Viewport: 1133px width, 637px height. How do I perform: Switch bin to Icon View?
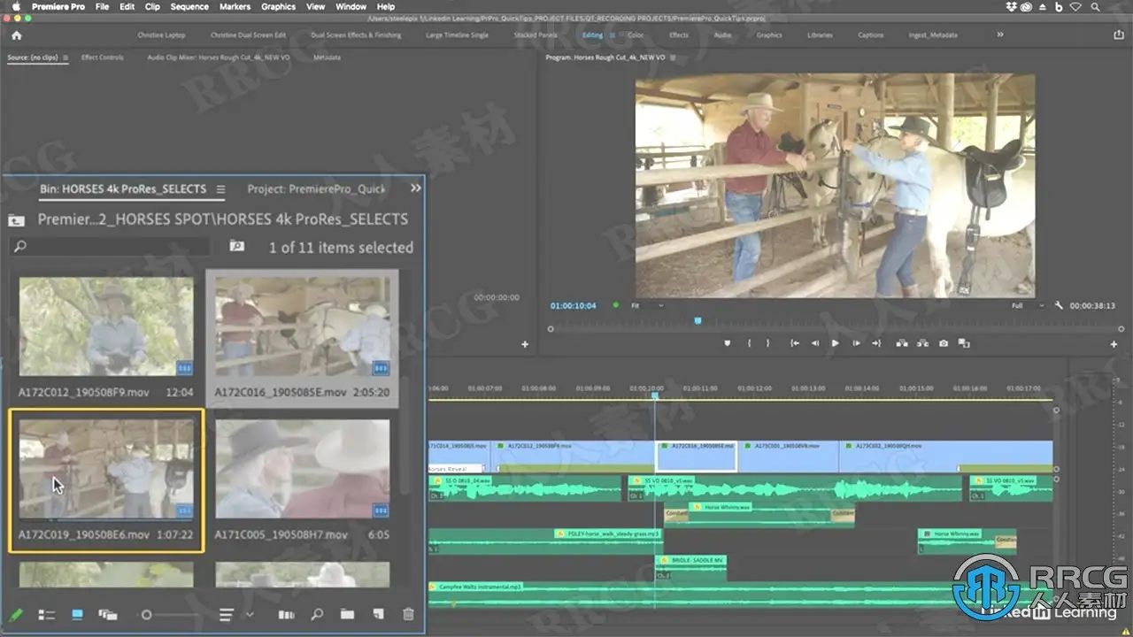pyautogui.click(x=77, y=614)
